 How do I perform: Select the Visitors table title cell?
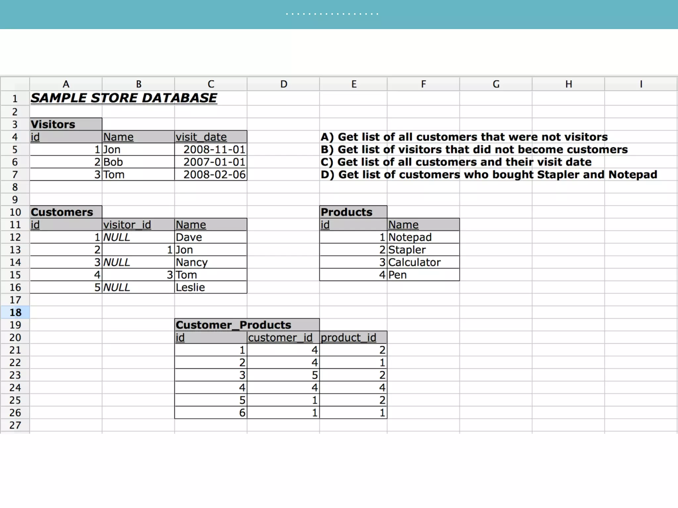(x=66, y=124)
